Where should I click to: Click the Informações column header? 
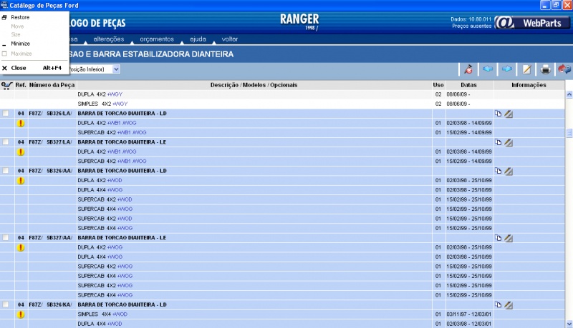point(529,85)
